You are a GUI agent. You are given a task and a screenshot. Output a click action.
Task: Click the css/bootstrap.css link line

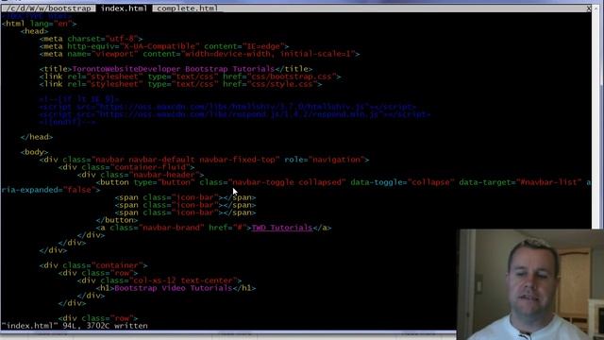(191, 76)
